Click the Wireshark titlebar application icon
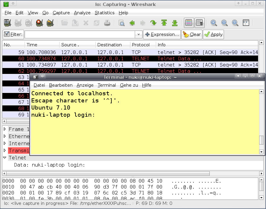266x209 pixels. click(6, 4)
